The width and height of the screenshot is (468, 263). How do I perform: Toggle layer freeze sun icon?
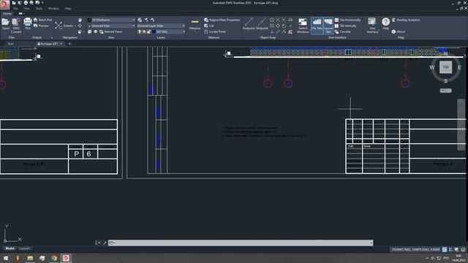(x=144, y=31)
